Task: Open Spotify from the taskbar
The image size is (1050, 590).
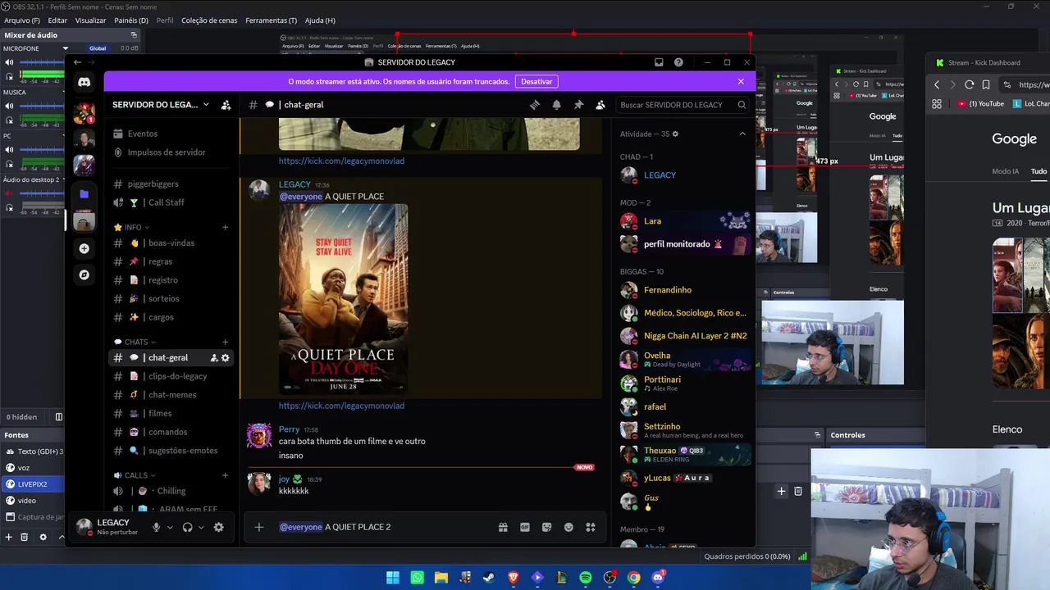Action: coord(586,578)
